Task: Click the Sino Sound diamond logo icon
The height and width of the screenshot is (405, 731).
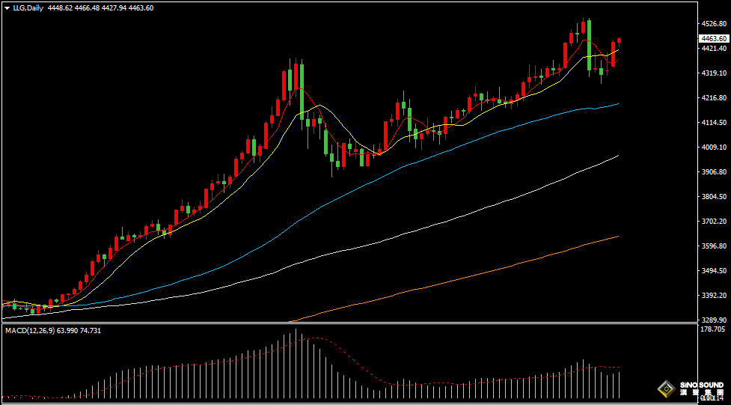Action: coord(665,389)
